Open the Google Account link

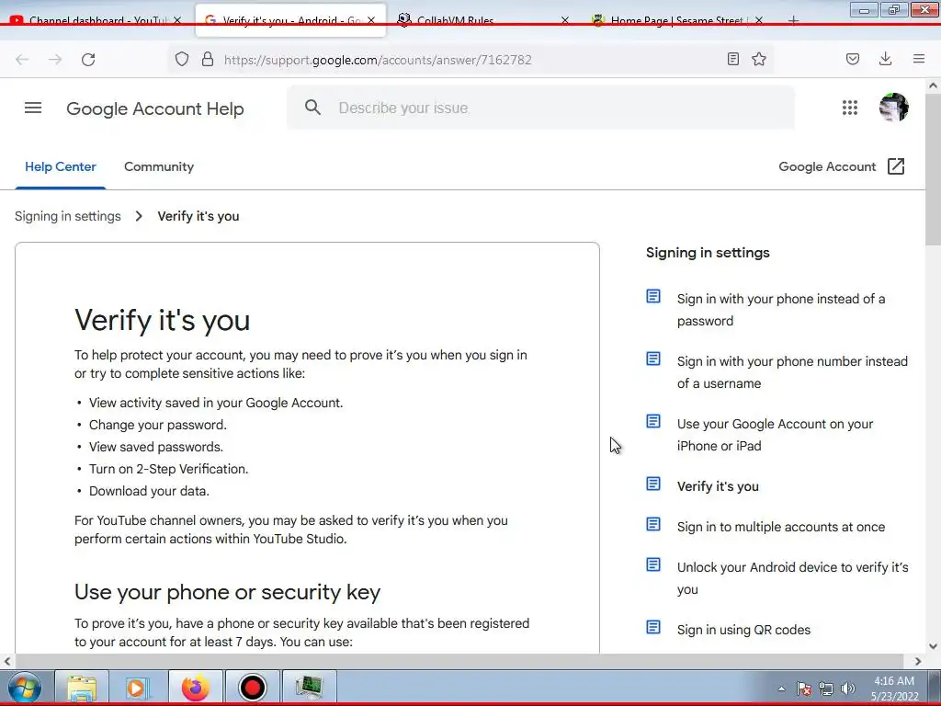(x=827, y=167)
